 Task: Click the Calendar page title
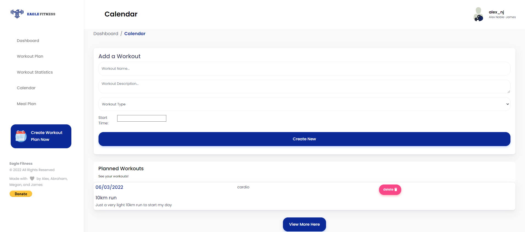click(x=121, y=14)
